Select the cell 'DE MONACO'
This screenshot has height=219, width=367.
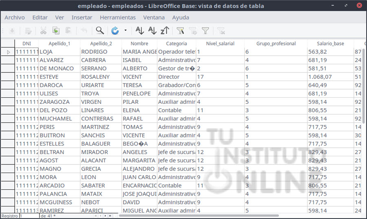click(60, 68)
